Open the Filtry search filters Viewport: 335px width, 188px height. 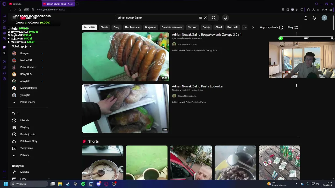click(x=293, y=27)
